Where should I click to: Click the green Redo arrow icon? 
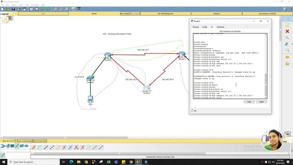[x=48, y=9]
